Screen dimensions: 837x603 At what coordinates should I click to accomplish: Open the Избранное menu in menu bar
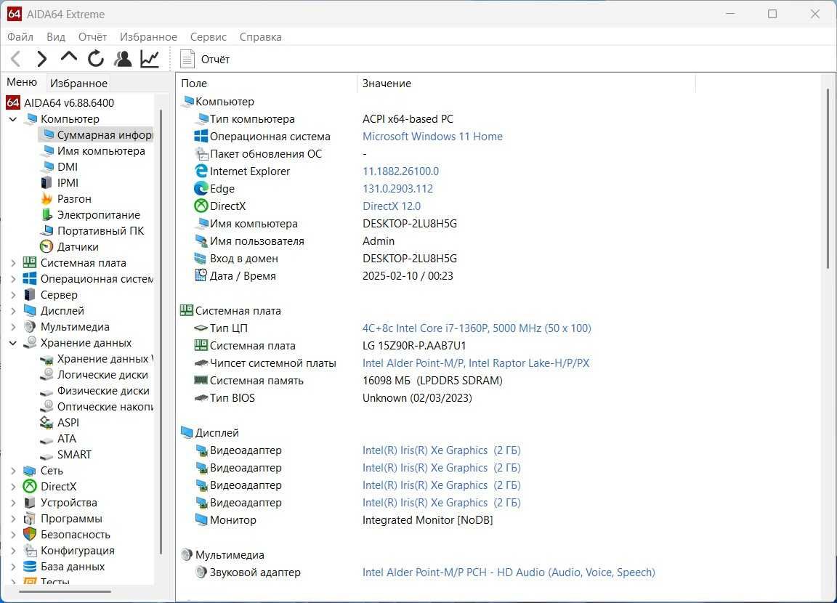[148, 37]
